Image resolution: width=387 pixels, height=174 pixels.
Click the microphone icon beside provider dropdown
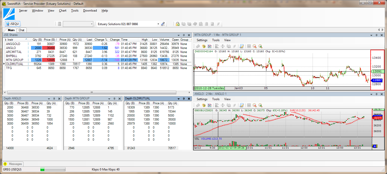[163, 24]
